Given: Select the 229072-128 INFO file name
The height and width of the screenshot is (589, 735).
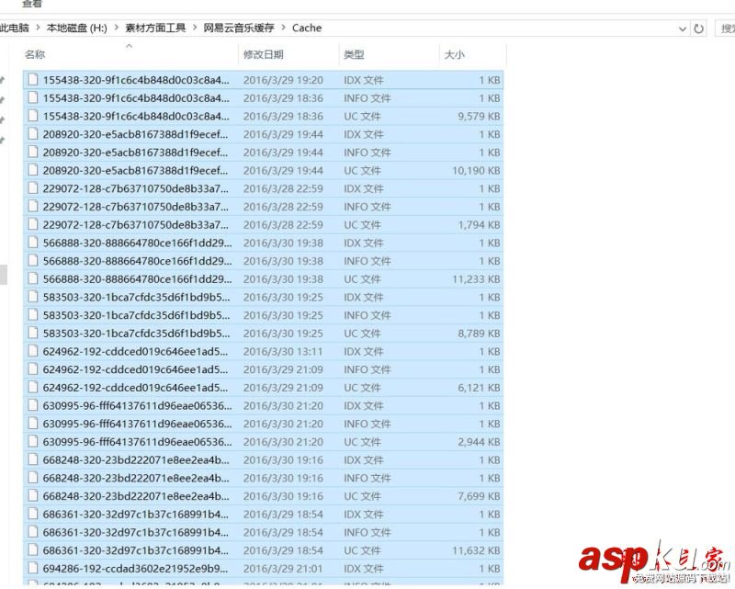Looking at the screenshot, I should [135, 207].
